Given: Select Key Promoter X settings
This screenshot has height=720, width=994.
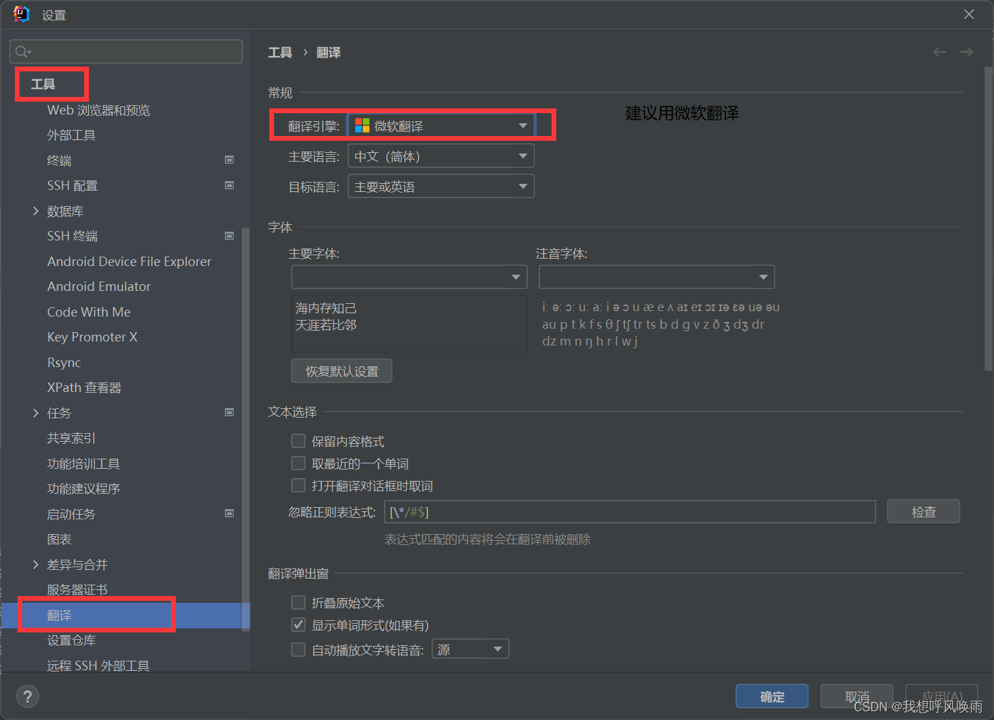Looking at the screenshot, I should (x=92, y=337).
